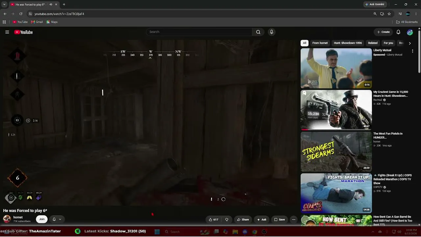The image size is (421, 237).
Task: Open 'How Bent Can A Gun Barrel Be' title
Action: [x=393, y=221]
